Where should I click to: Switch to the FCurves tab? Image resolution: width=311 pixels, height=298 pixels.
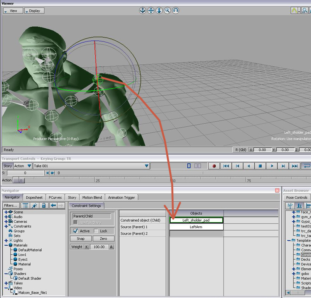pos(54,198)
